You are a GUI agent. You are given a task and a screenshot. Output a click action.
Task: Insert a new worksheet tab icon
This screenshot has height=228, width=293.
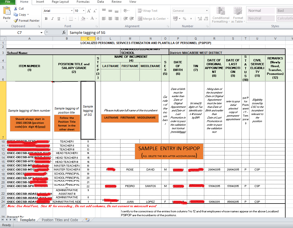tap(87, 220)
